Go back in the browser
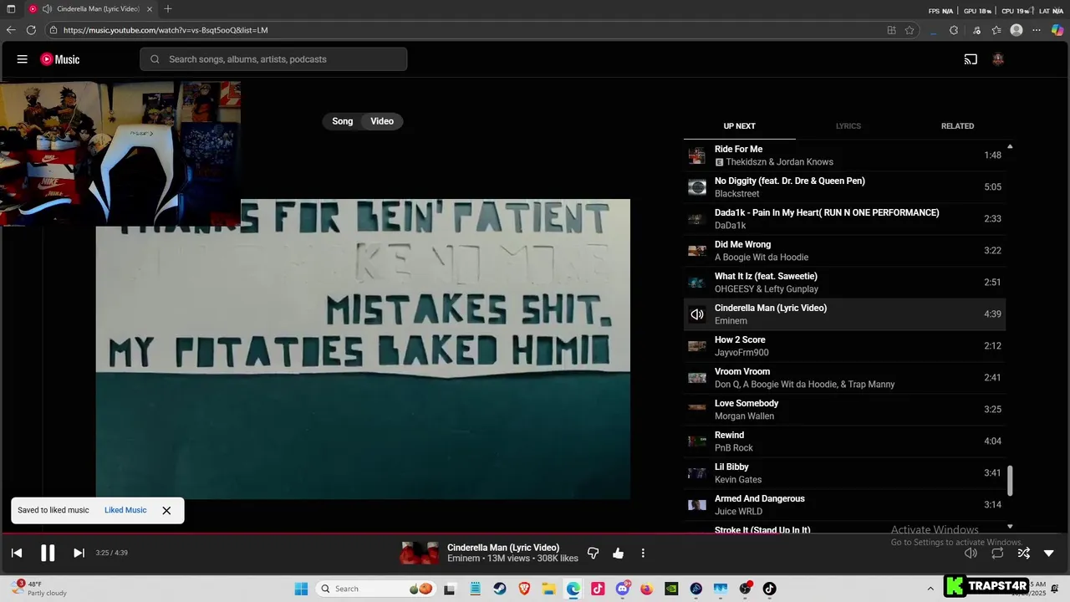This screenshot has width=1070, height=602. [11, 30]
